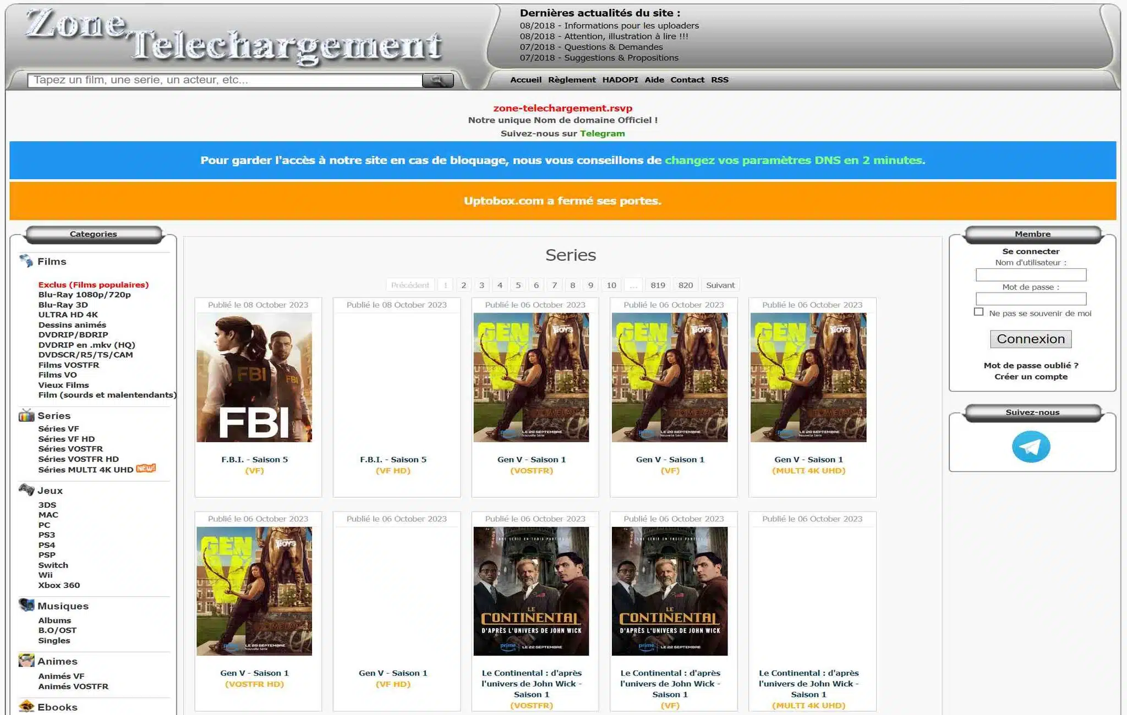The height and width of the screenshot is (715, 1127).
Task: Open the Contact menu item
Action: 687,80
